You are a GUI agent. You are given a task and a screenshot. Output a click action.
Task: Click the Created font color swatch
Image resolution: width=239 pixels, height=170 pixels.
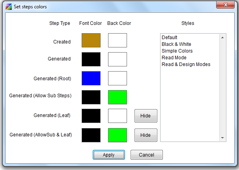(x=91, y=40)
